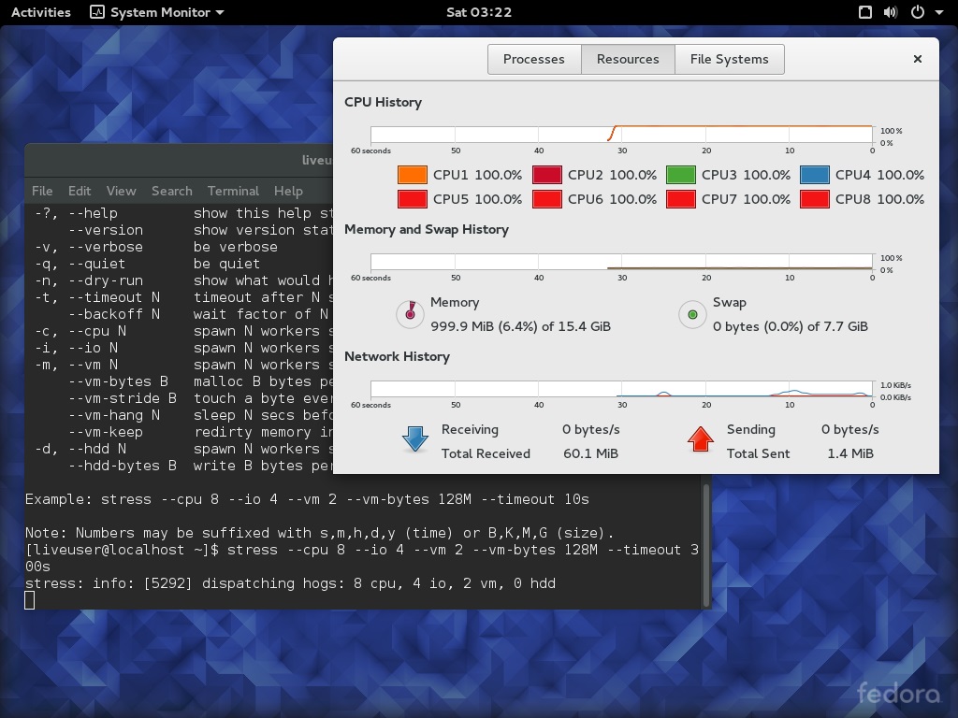Open the clock showing Sat 03:22

pyautogui.click(x=478, y=12)
